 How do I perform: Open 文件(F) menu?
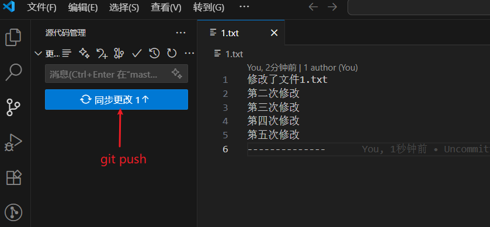click(x=41, y=8)
